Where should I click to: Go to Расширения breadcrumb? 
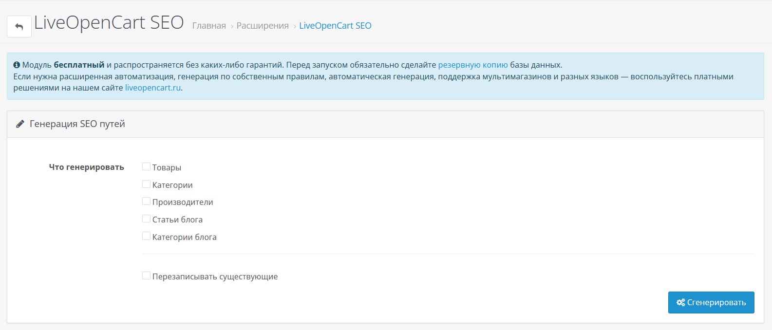263,26
